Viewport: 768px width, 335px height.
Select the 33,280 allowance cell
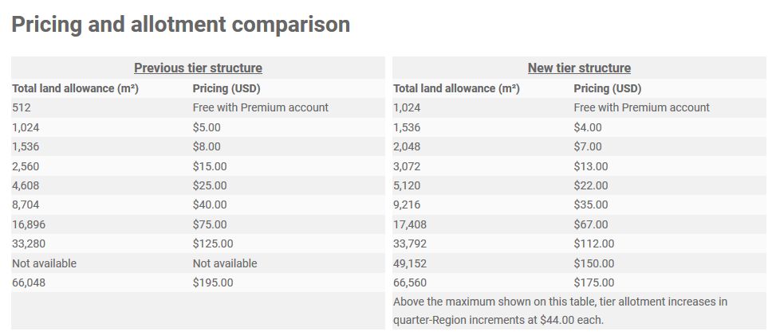tap(29, 243)
